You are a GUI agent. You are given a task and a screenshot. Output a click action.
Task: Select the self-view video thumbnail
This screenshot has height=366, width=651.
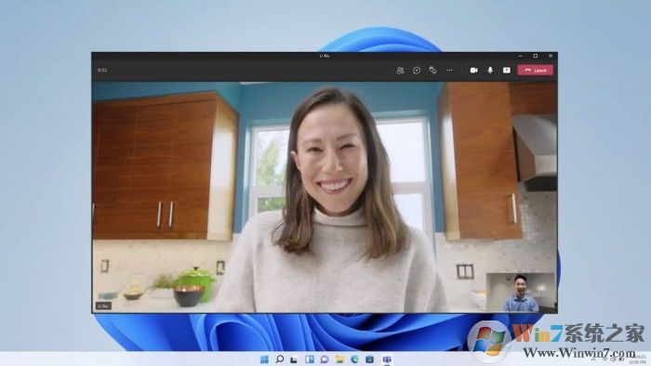click(521, 293)
